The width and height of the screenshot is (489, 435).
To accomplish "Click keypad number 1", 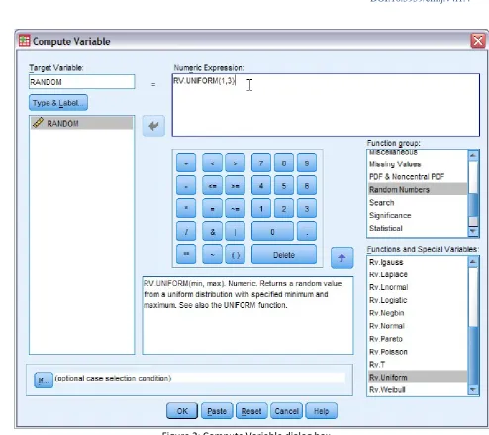I will [x=261, y=208].
